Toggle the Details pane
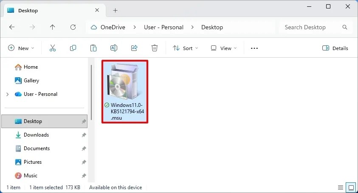Viewport: 358px width, 193px height. [x=335, y=48]
